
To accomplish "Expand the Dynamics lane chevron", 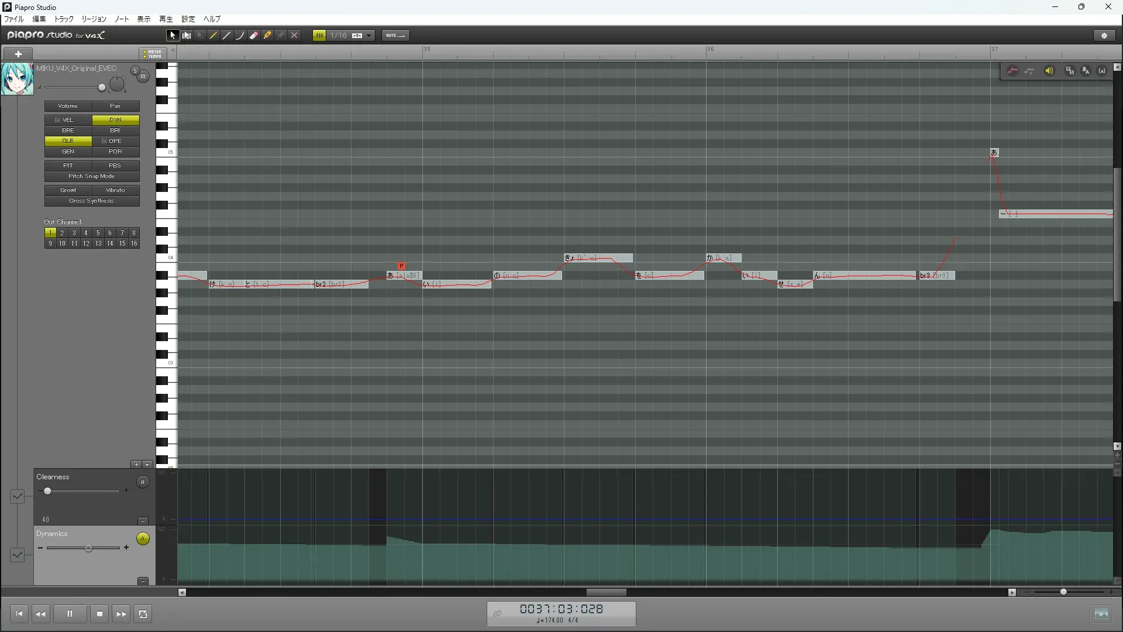I will pyautogui.click(x=18, y=554).
